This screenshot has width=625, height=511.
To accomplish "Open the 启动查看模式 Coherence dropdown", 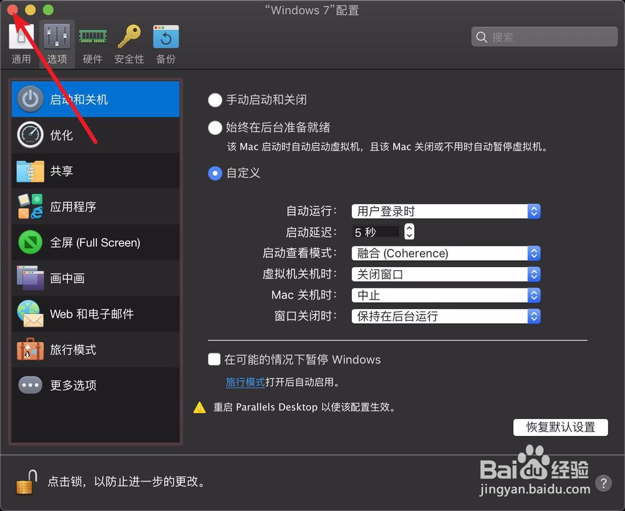I will pyautogui.click(x=446, y=253).
